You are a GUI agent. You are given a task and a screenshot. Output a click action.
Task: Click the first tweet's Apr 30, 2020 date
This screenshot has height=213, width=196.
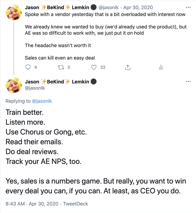click(138, 7)
